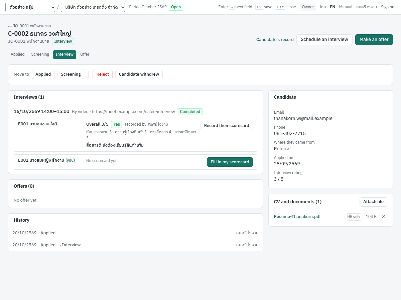Remove Resume-Thanakorn.pdf with the X icon

tap(383, 217)
